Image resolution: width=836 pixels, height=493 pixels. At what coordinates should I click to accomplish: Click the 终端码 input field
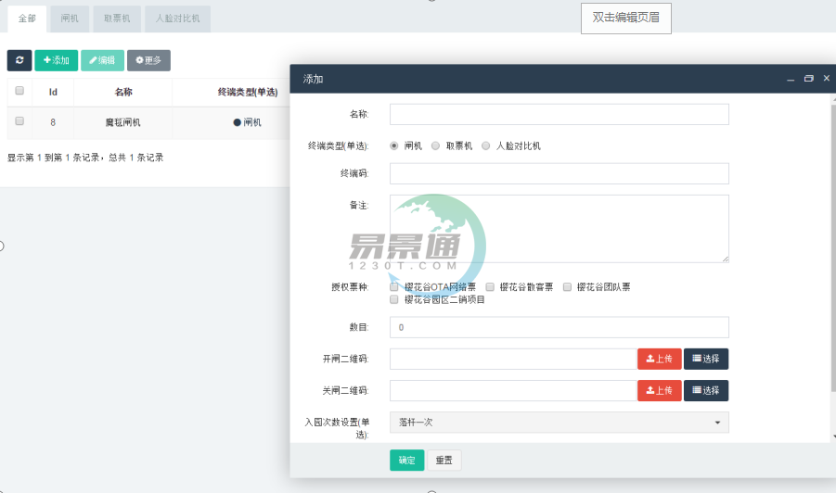(x=559, y=174)
